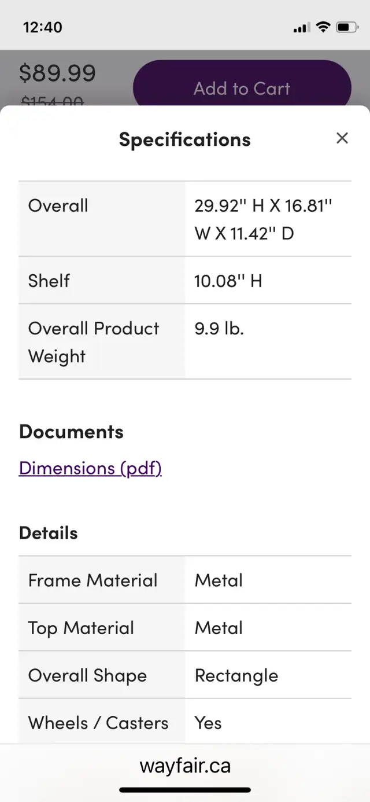Open the Dimensions (pdf) document link
This screenshot has width=370, height=802.
pos(90,468)
